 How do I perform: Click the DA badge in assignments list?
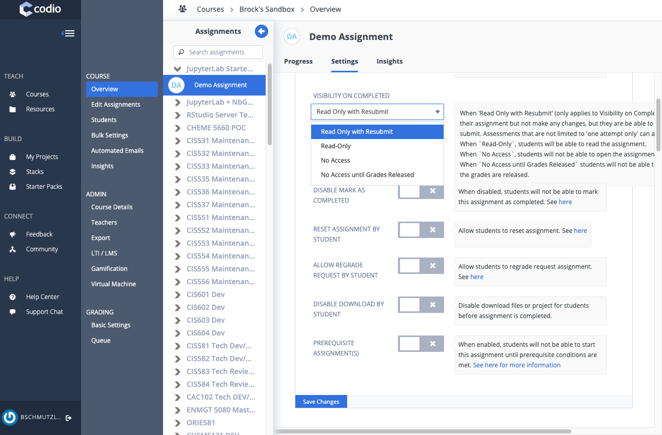(x=176, y=85)
